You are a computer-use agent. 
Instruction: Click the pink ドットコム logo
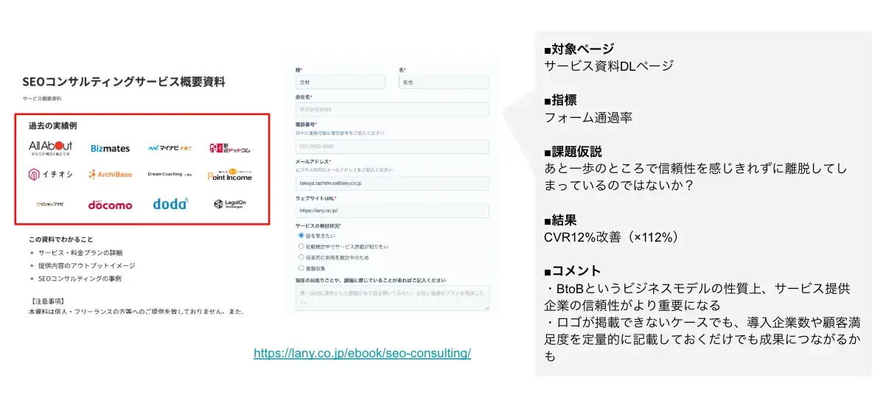tap(231, 149)
